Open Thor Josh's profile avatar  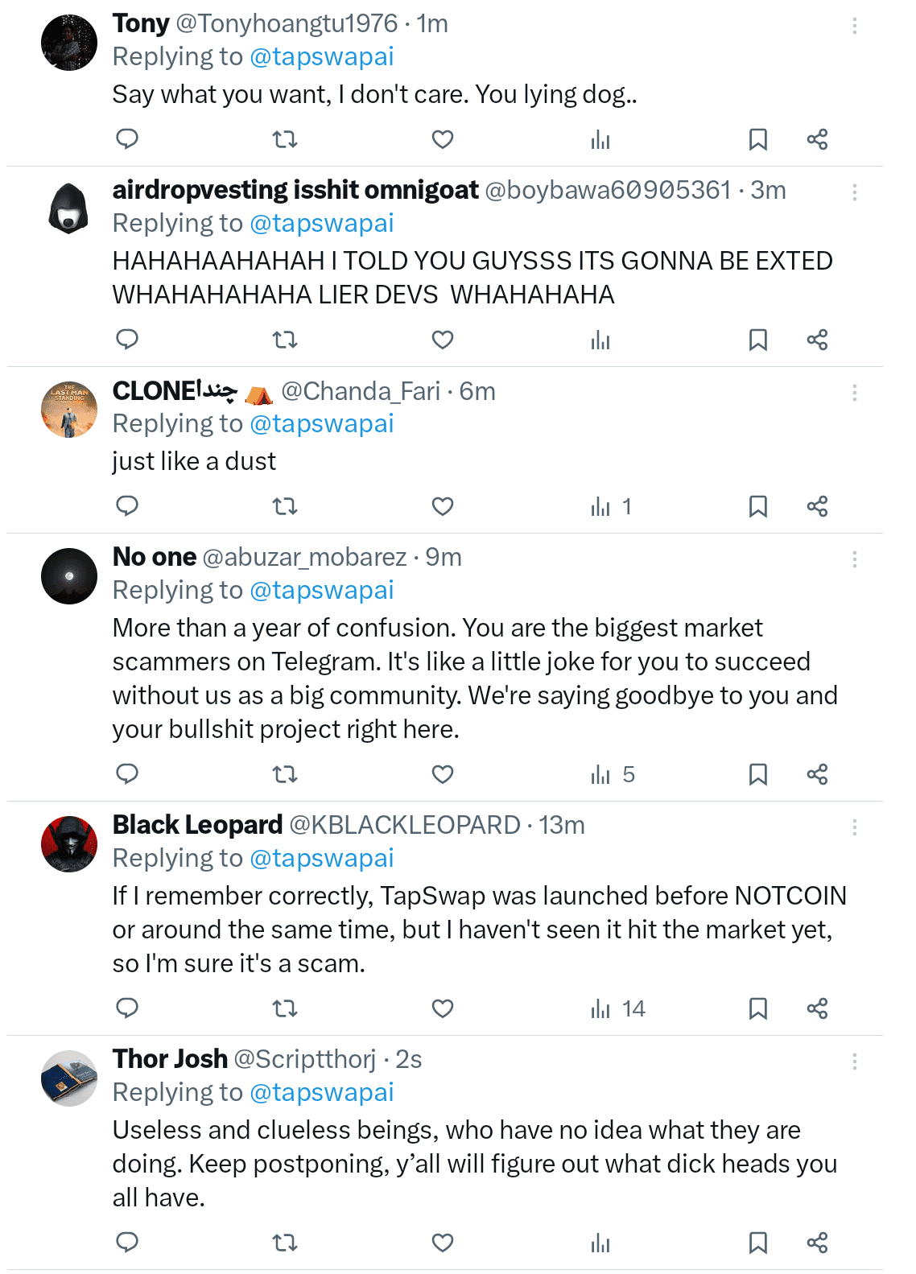point(69,1078)
